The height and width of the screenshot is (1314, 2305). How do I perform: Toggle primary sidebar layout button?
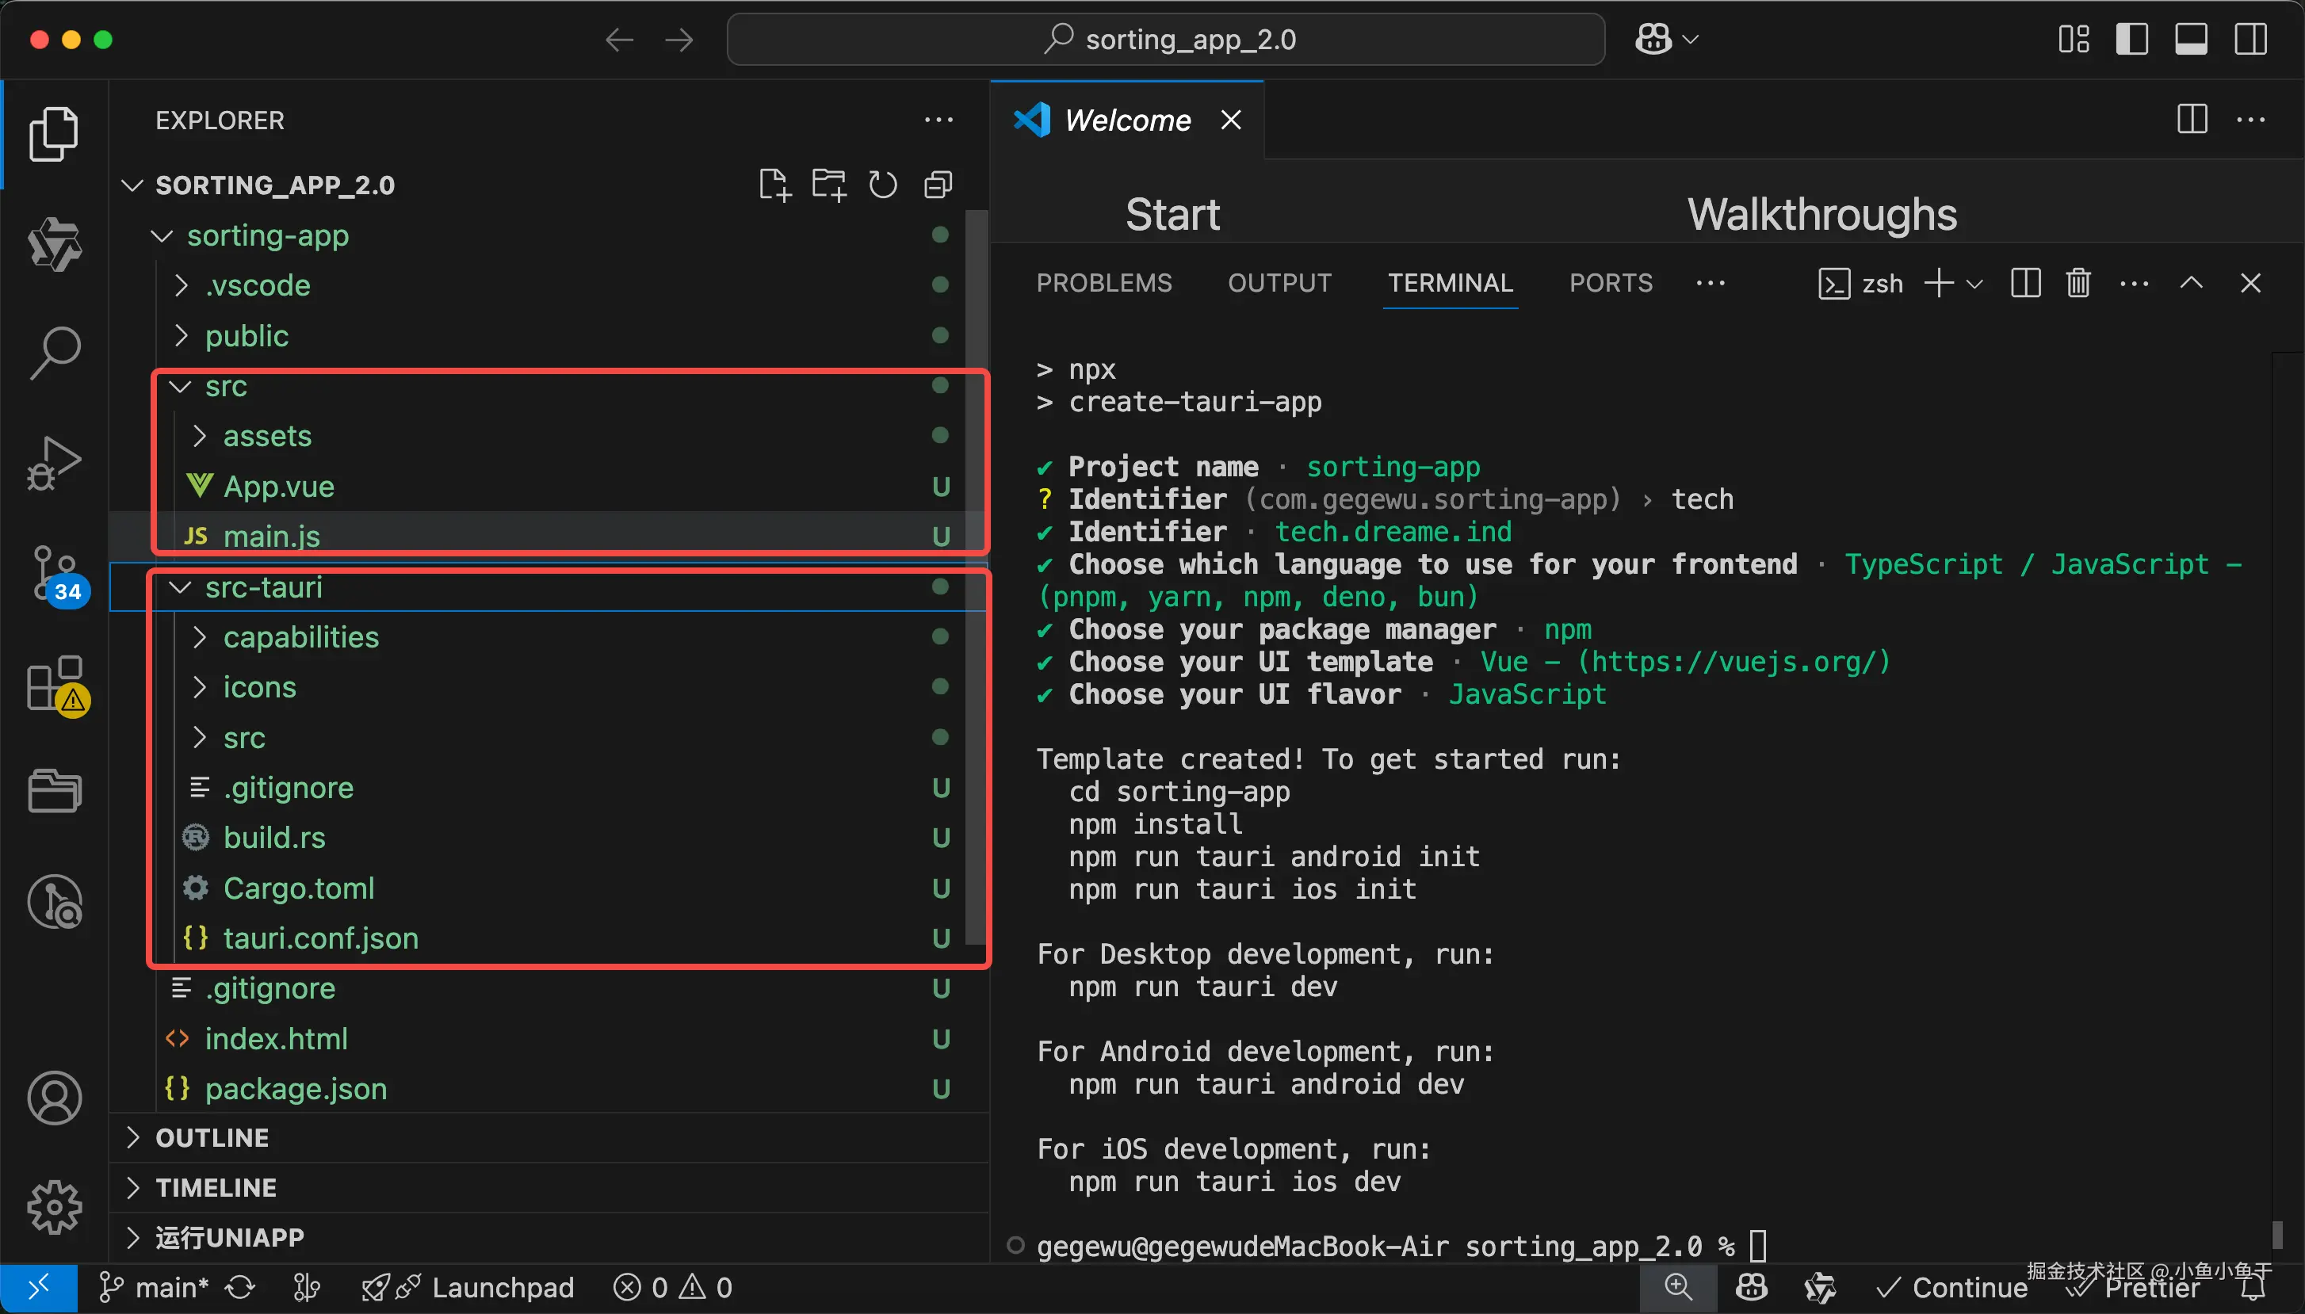(2131, 40)
